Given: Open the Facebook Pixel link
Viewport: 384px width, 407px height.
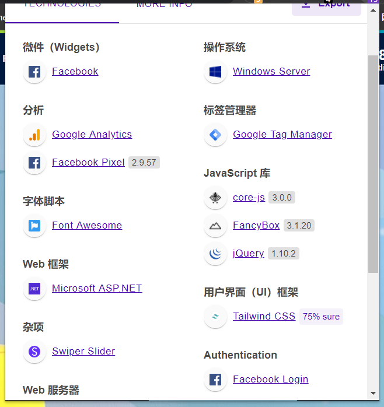Looking at the screenshot, I should coord(88,163).
